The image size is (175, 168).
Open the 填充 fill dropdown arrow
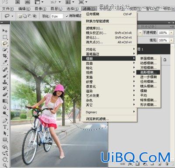click(171, 40)
